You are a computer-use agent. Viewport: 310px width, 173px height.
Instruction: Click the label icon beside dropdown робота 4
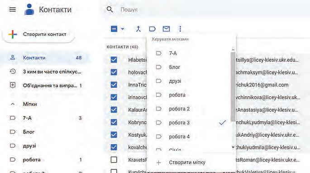158,137
